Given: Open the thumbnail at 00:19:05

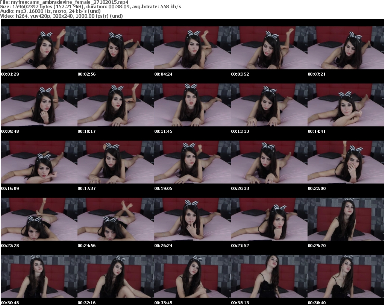Looking at the screenshot, I should pos(192,162).
